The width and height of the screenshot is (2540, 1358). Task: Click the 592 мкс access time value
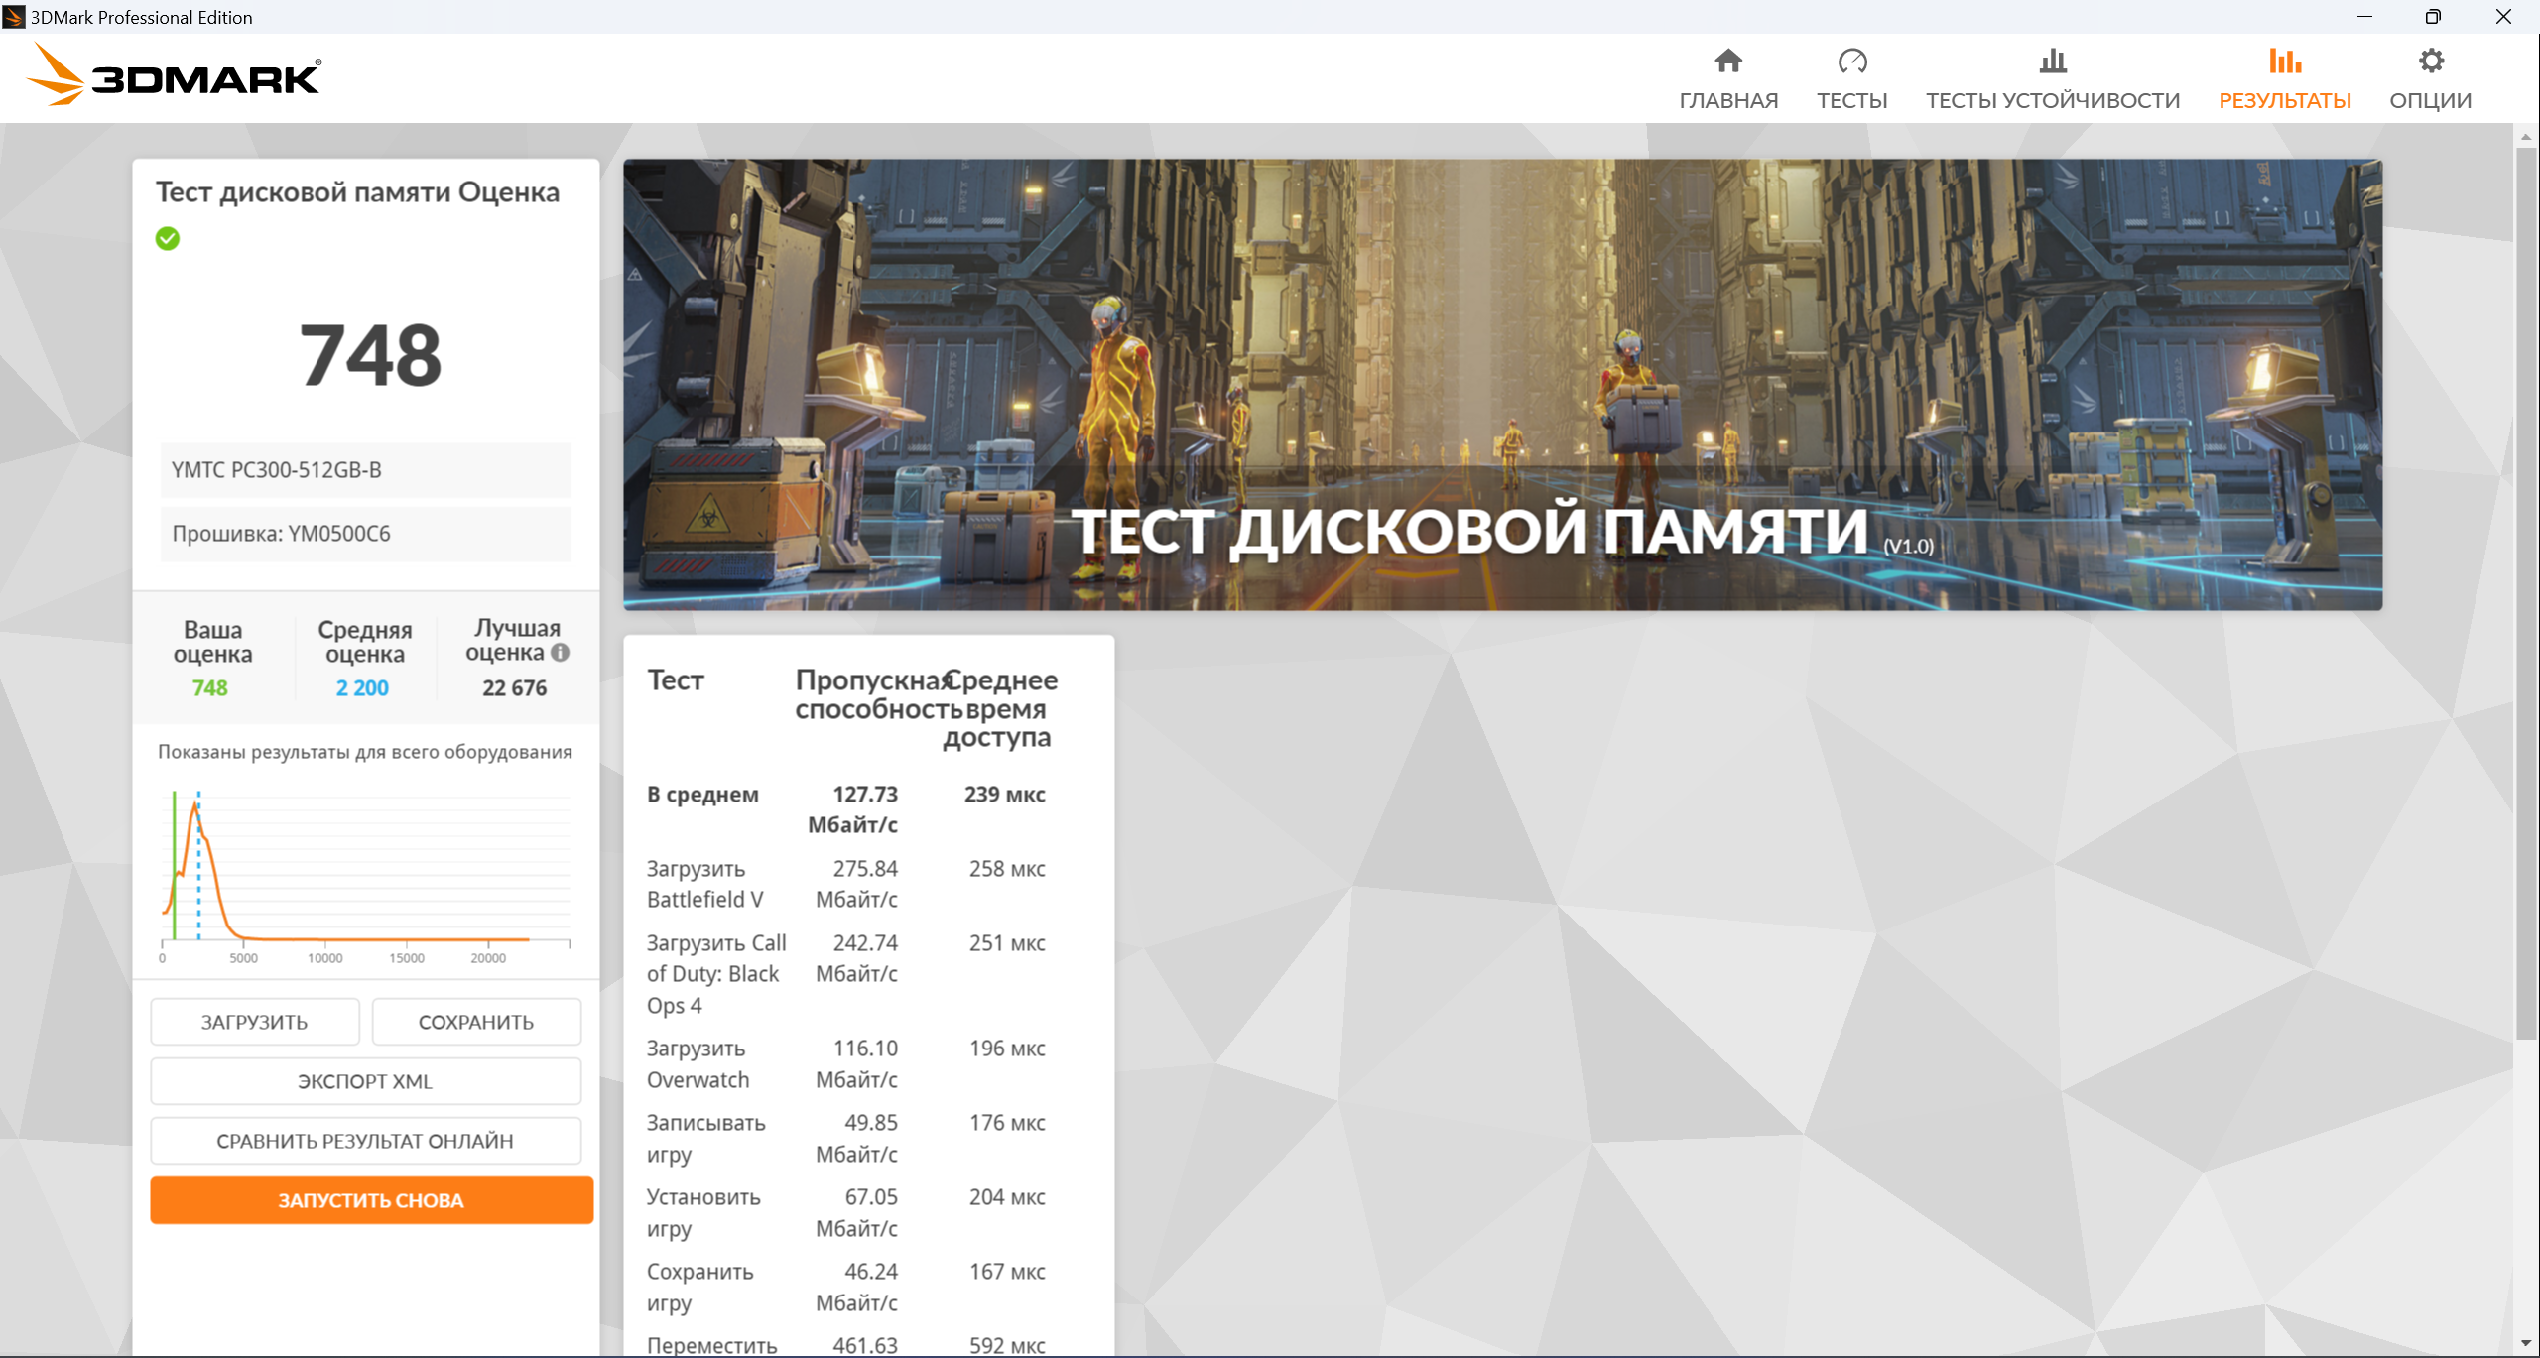click(x=1007, y=1346)
